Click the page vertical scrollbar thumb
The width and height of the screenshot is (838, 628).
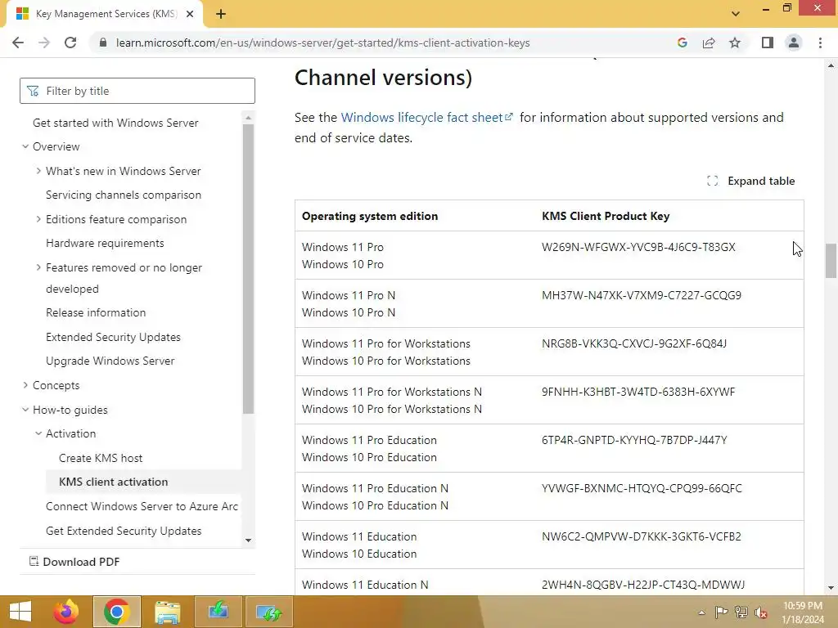(831, 261)
